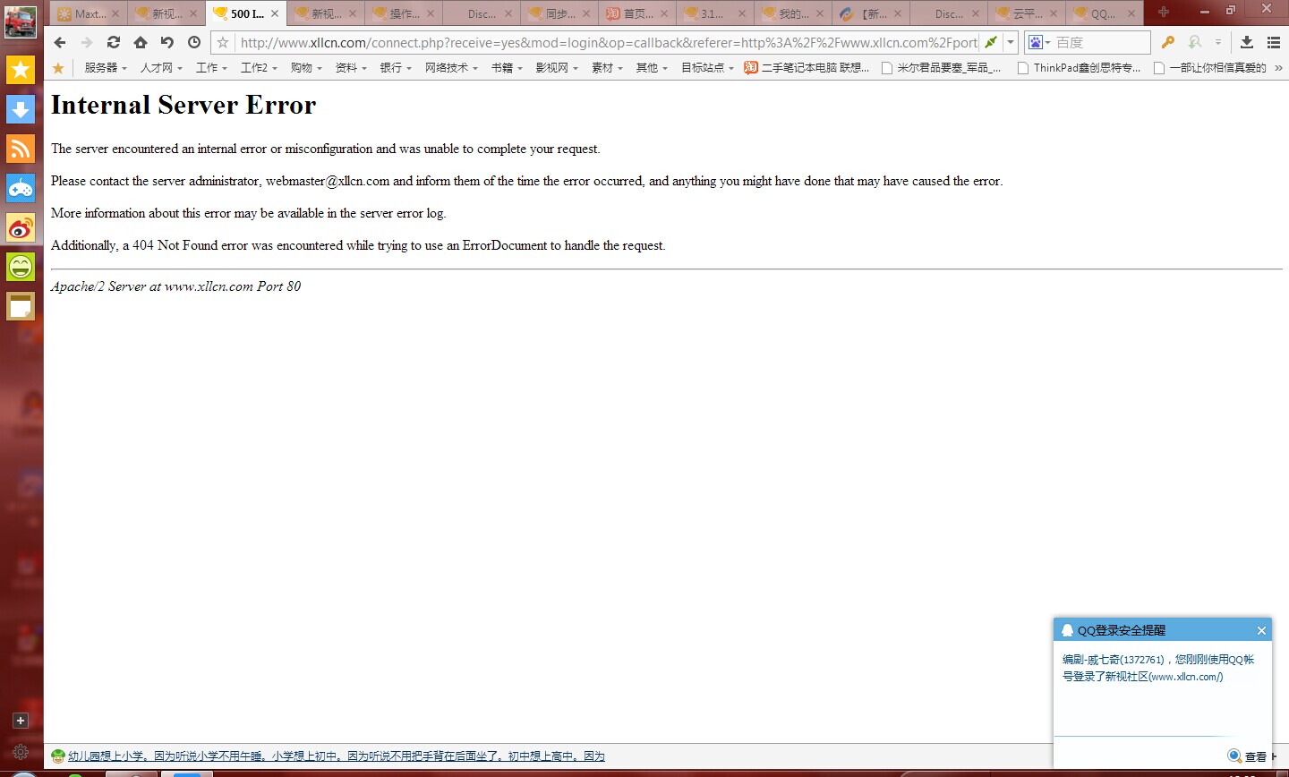This screenshot has height=777, width=1289.
Task: Open the browser main menu icon
Action: [1274, 42]
